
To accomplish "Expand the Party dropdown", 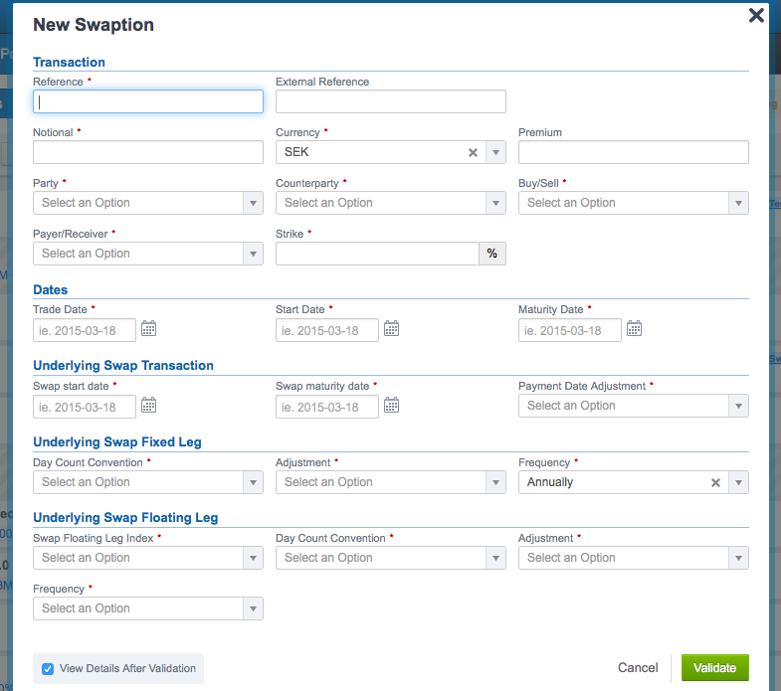I will click(x=147, y=203).
